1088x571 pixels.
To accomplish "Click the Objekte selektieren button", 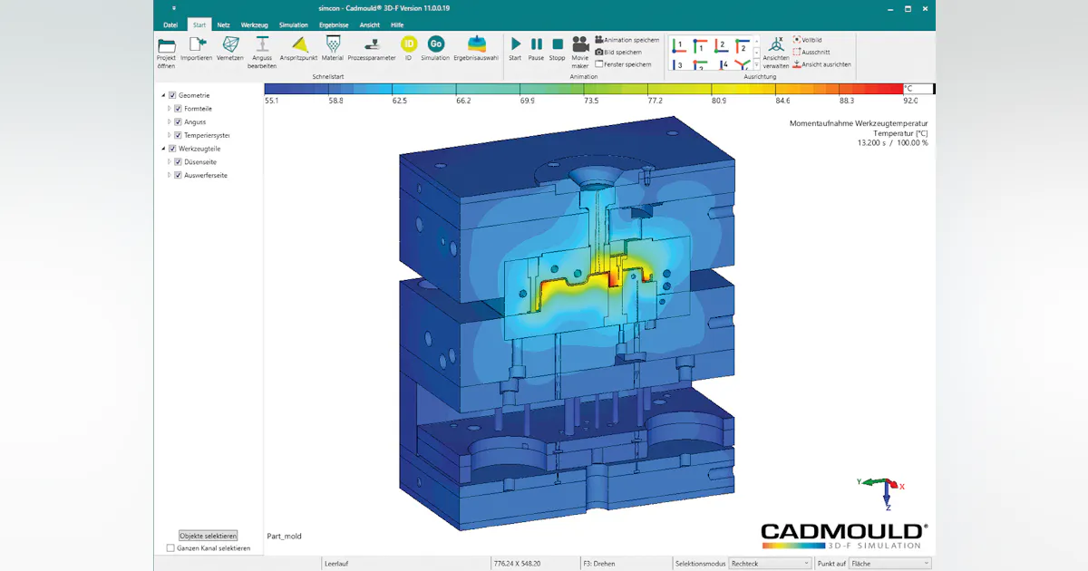I will pos(208,536).
